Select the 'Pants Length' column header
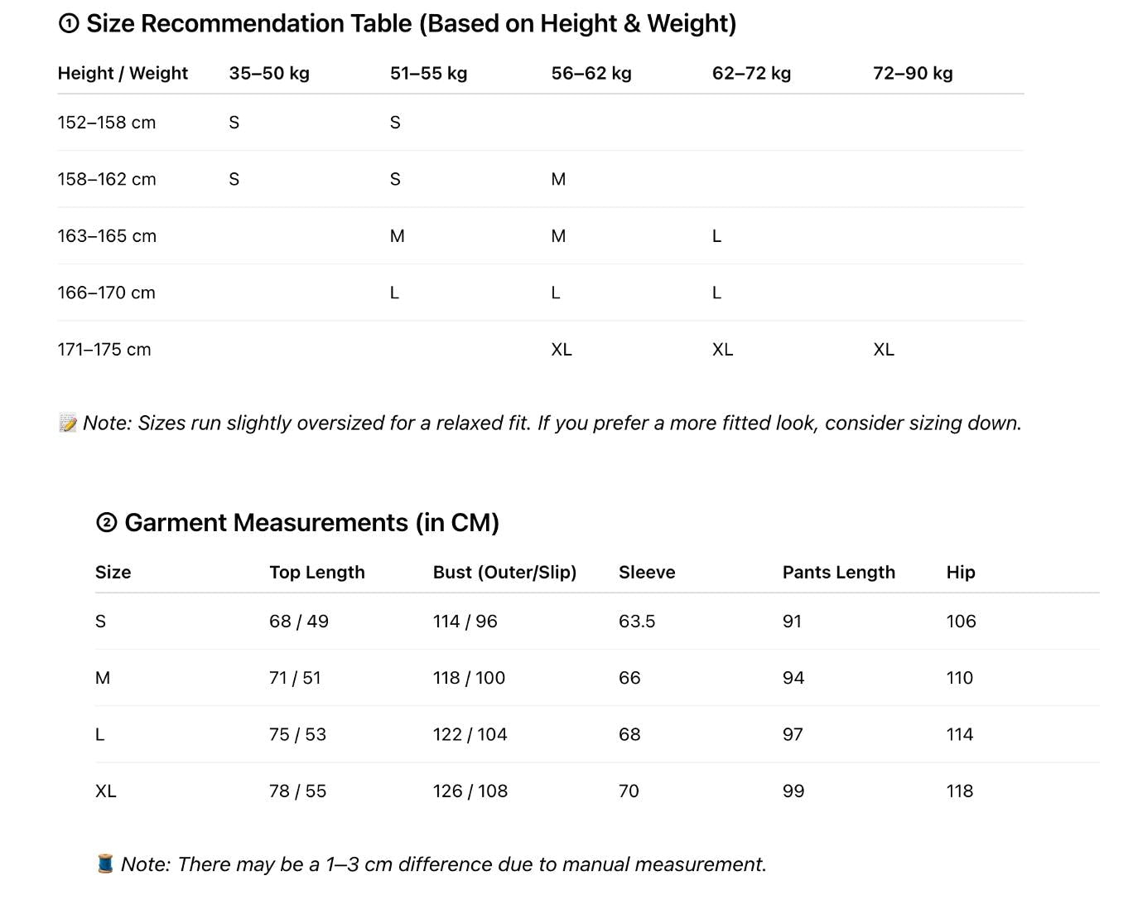 point(838,572)
